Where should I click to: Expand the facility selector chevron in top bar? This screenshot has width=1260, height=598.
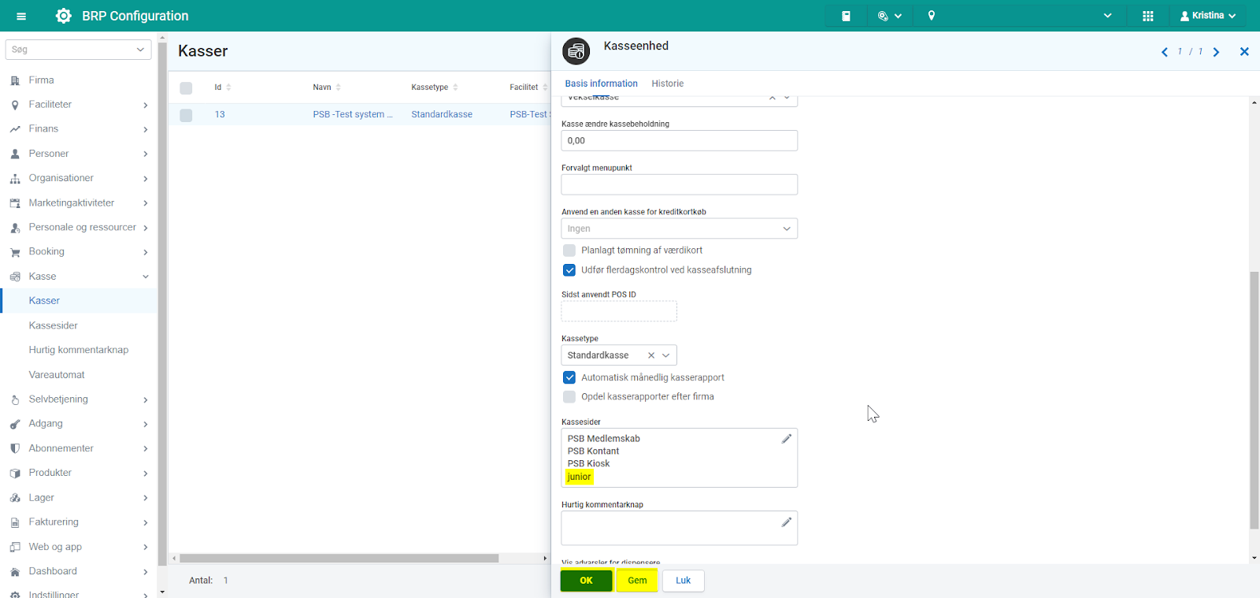1108,16
